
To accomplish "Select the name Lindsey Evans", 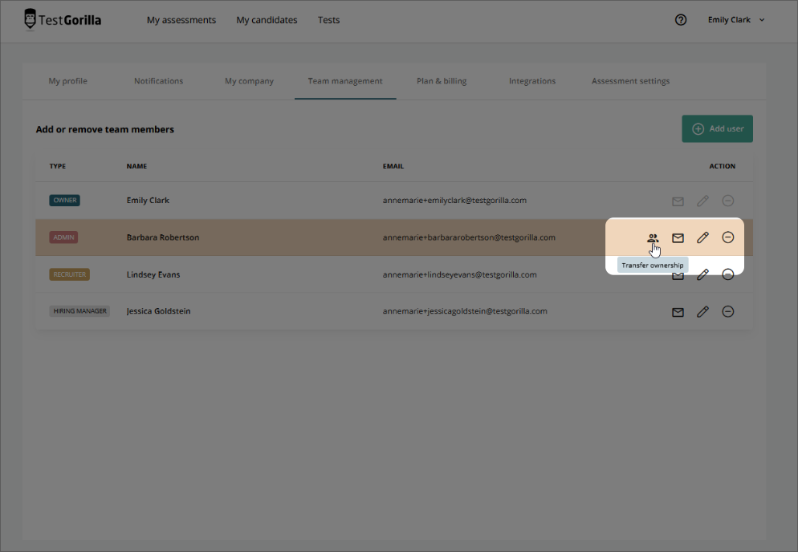I will tap(153, 274).
